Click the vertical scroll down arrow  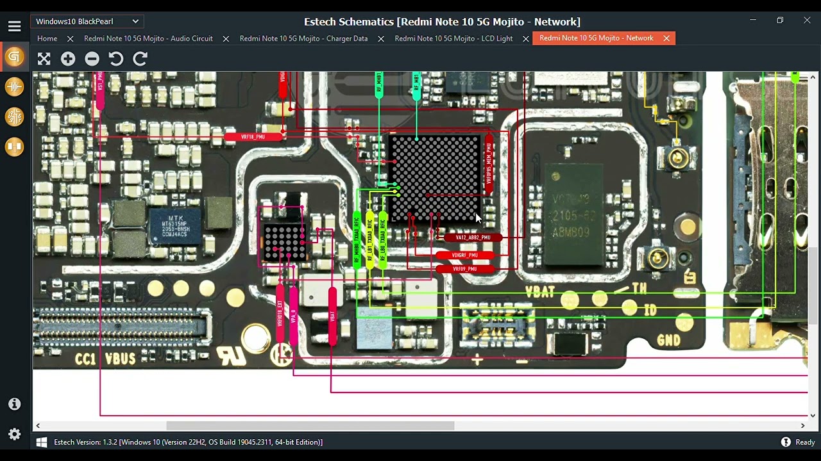point(813,416)
